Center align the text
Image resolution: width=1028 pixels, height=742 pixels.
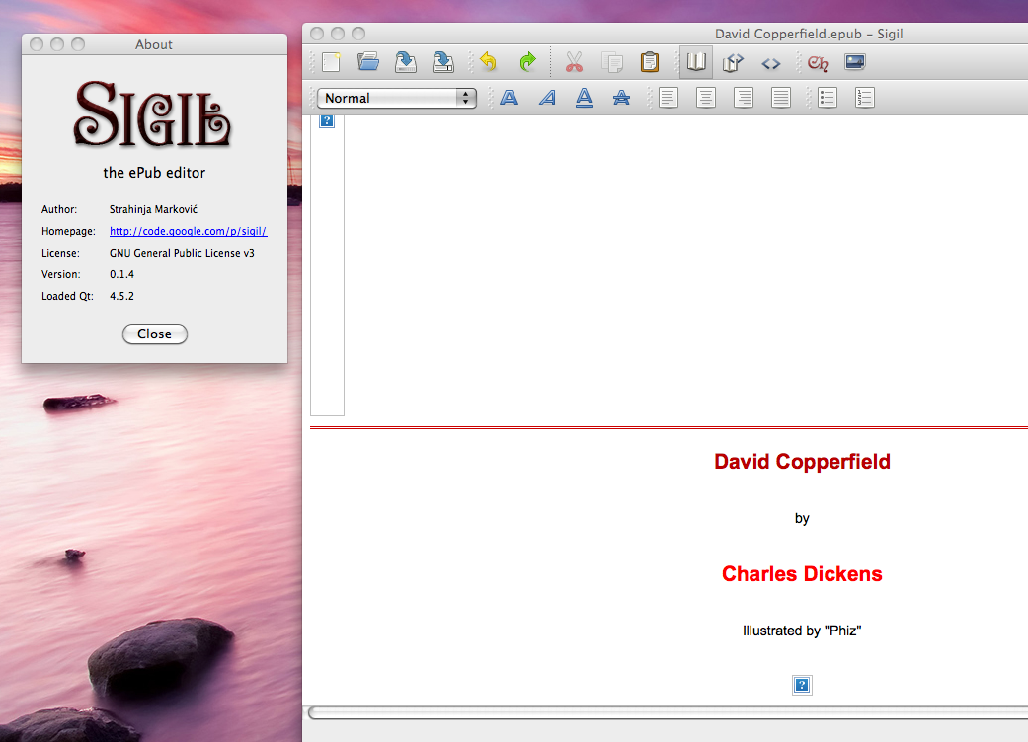705,99
